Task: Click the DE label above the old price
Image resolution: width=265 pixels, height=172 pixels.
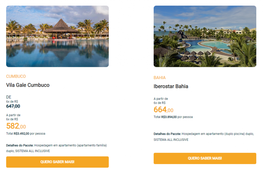Action: [x=9, y=97]
